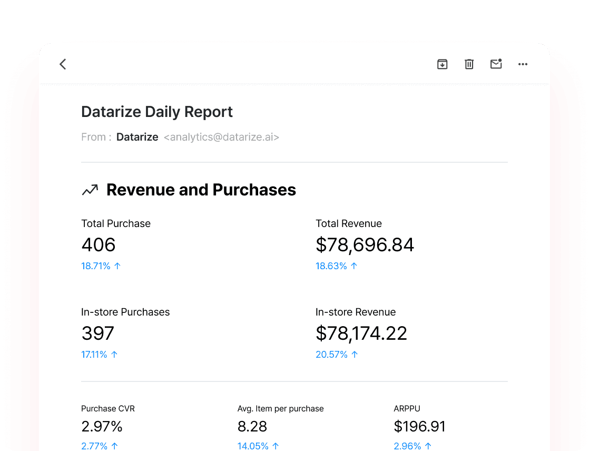Archive this email with the download-box icon
This screenshot has width=590, height=451.
pos(442,64)
